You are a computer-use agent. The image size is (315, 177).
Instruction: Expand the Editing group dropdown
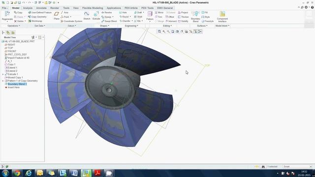coord(167,26)
